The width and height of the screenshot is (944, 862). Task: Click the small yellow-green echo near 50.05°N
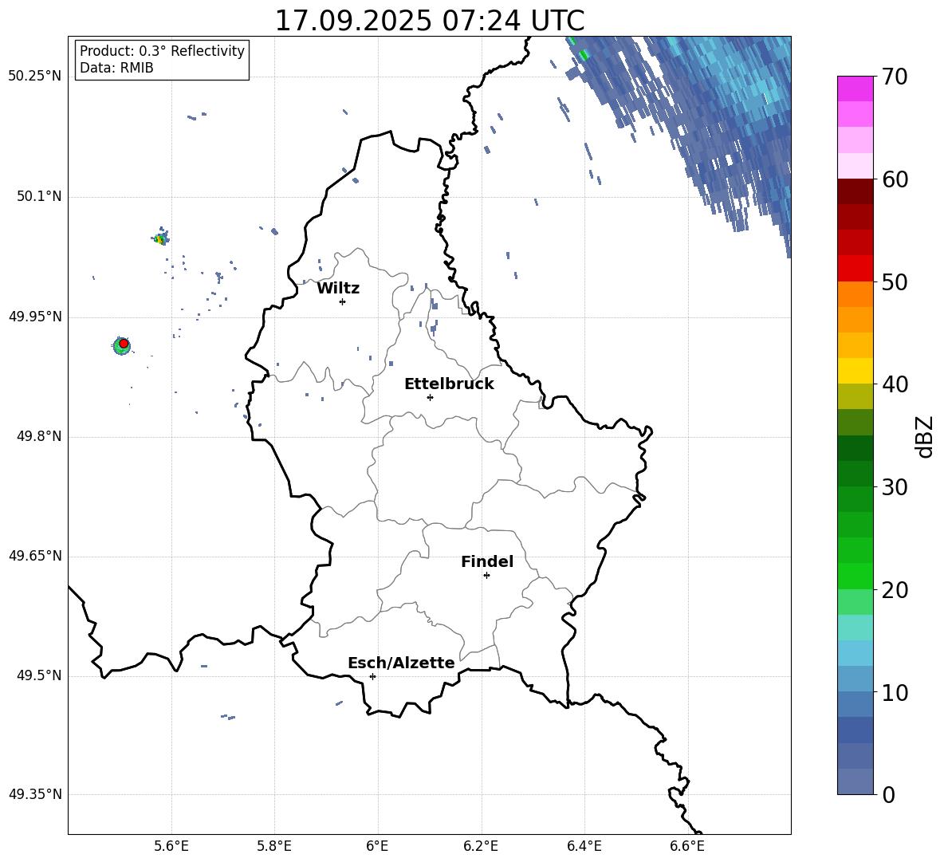[159, 239]
